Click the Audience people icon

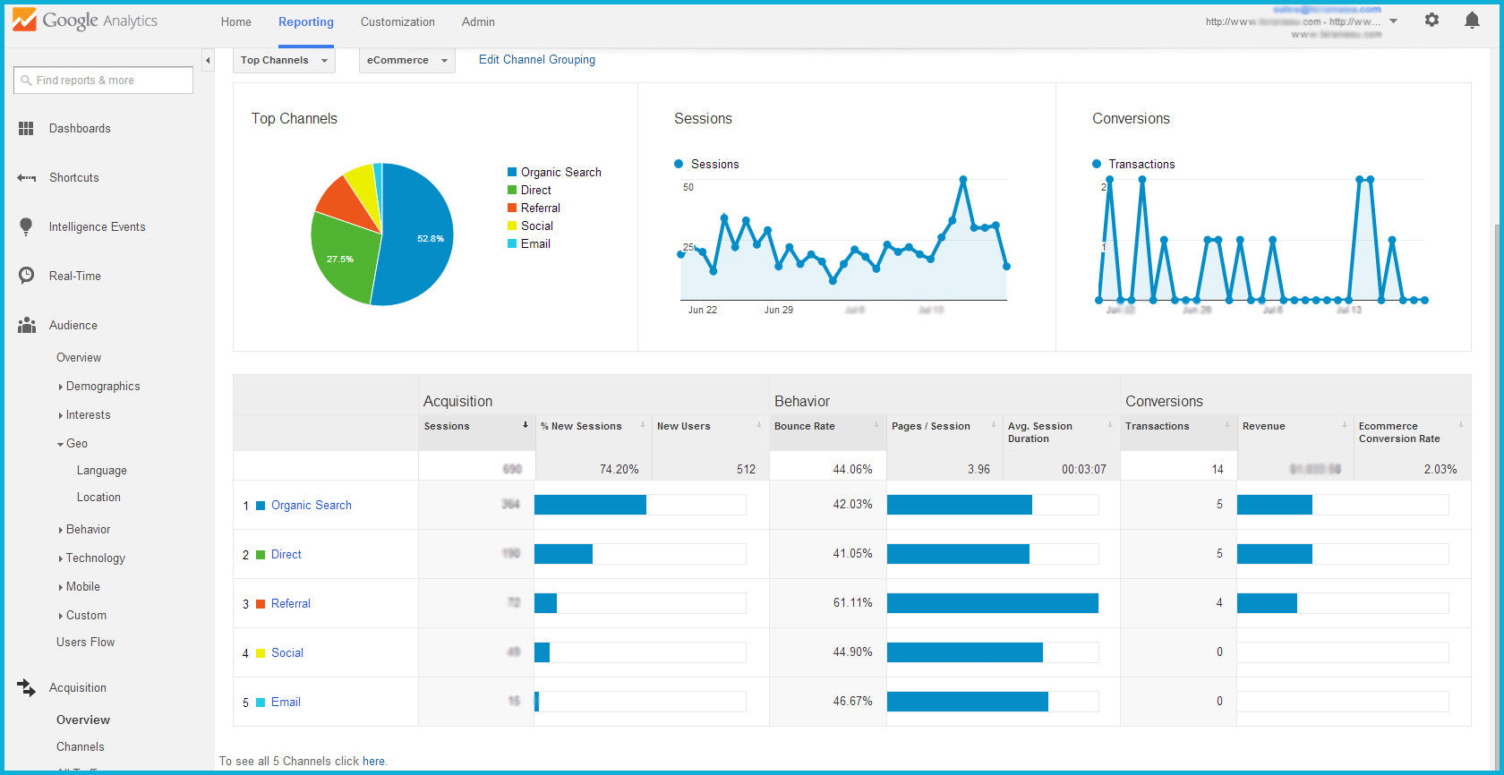click(x=26, y=325)
